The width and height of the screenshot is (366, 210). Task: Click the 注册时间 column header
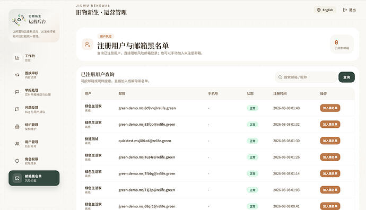pos(280,93)
